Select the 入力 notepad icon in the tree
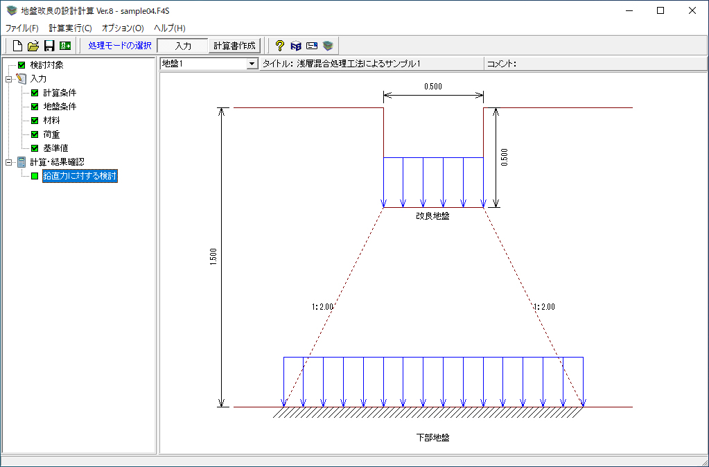Image resolution: width=709 pixels, height=467 pixels. [x=21, y=79]
